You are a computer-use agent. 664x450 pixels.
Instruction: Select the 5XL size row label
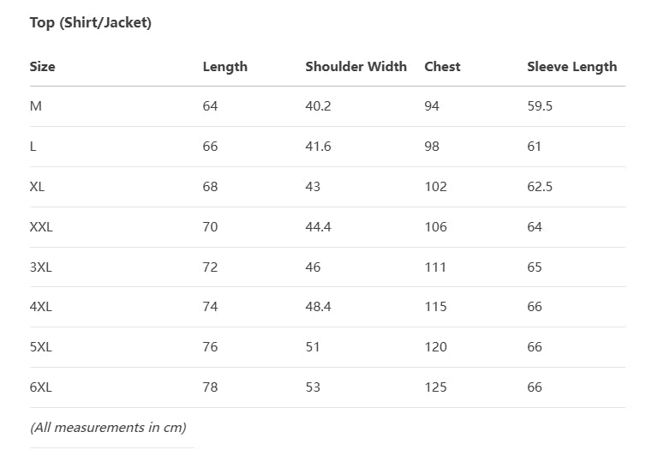(x=40, y=347)
